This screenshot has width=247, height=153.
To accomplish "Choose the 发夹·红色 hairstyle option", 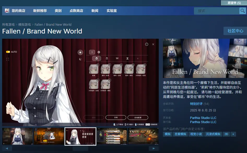I will click(105, 70).
